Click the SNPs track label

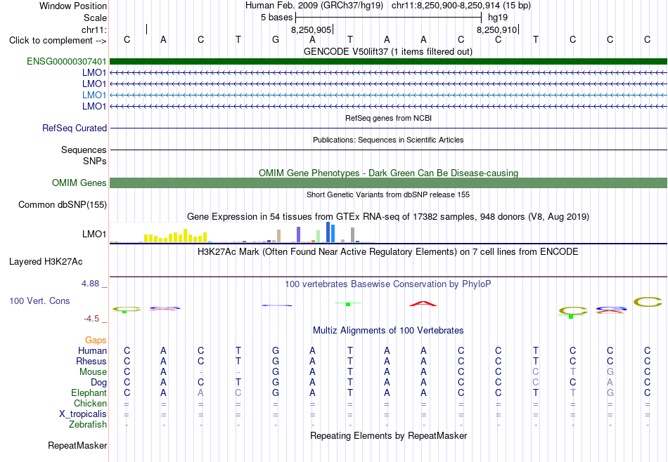coord(95,161)
